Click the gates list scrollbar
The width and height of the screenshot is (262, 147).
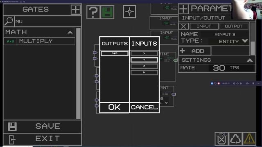coord(78,73)
